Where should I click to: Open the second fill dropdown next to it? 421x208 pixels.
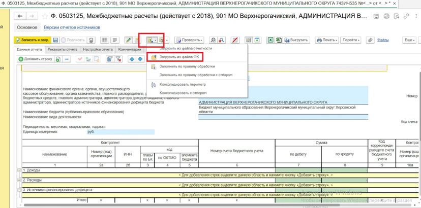[x=164, y=40]
